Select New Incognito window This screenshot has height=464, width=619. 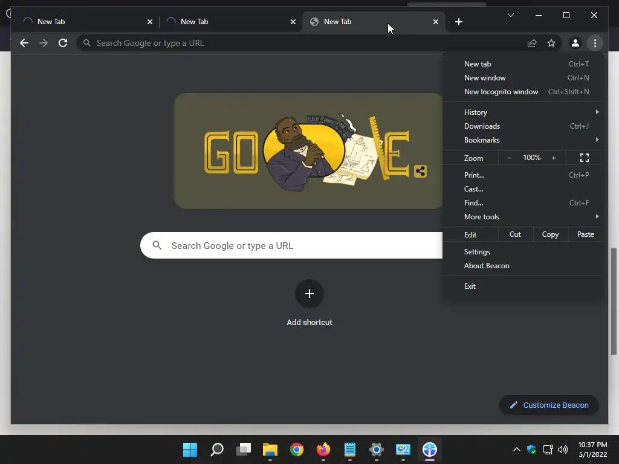tap(523, 92)
